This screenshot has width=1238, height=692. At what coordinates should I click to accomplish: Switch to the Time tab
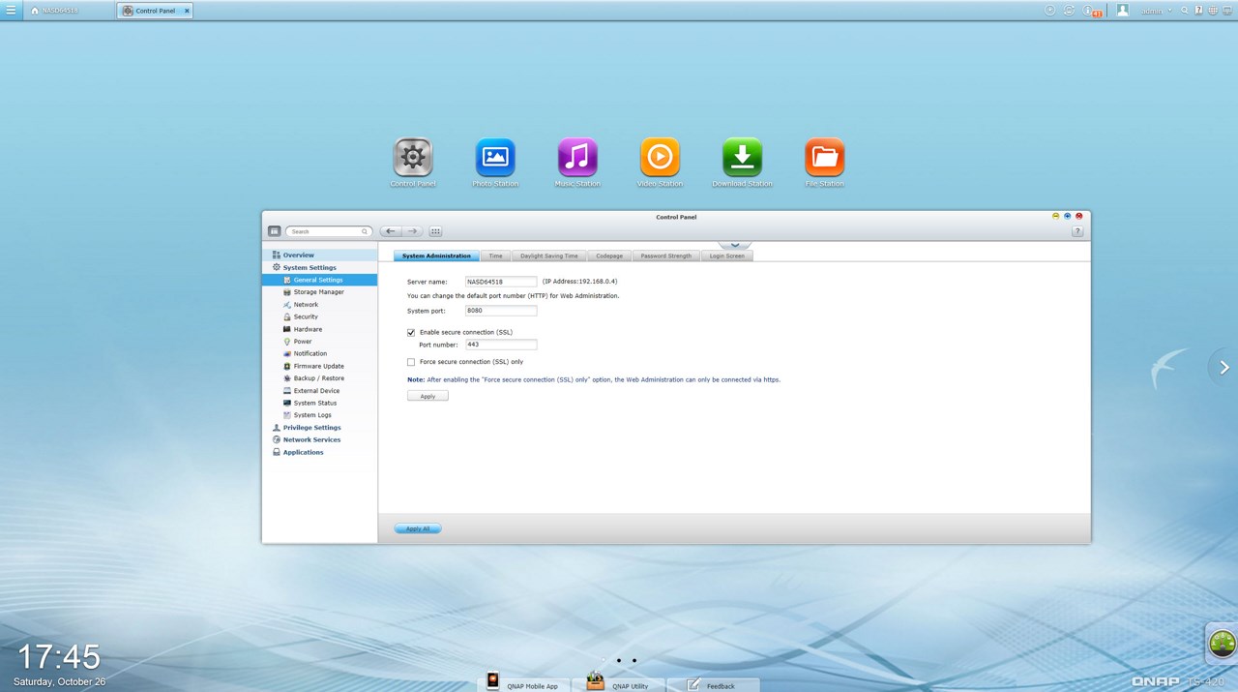pyautogui.click(x=495, y=256)
